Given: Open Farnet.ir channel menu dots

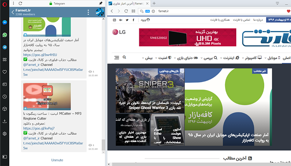Looking at the screenshot, I should point(88,12).
